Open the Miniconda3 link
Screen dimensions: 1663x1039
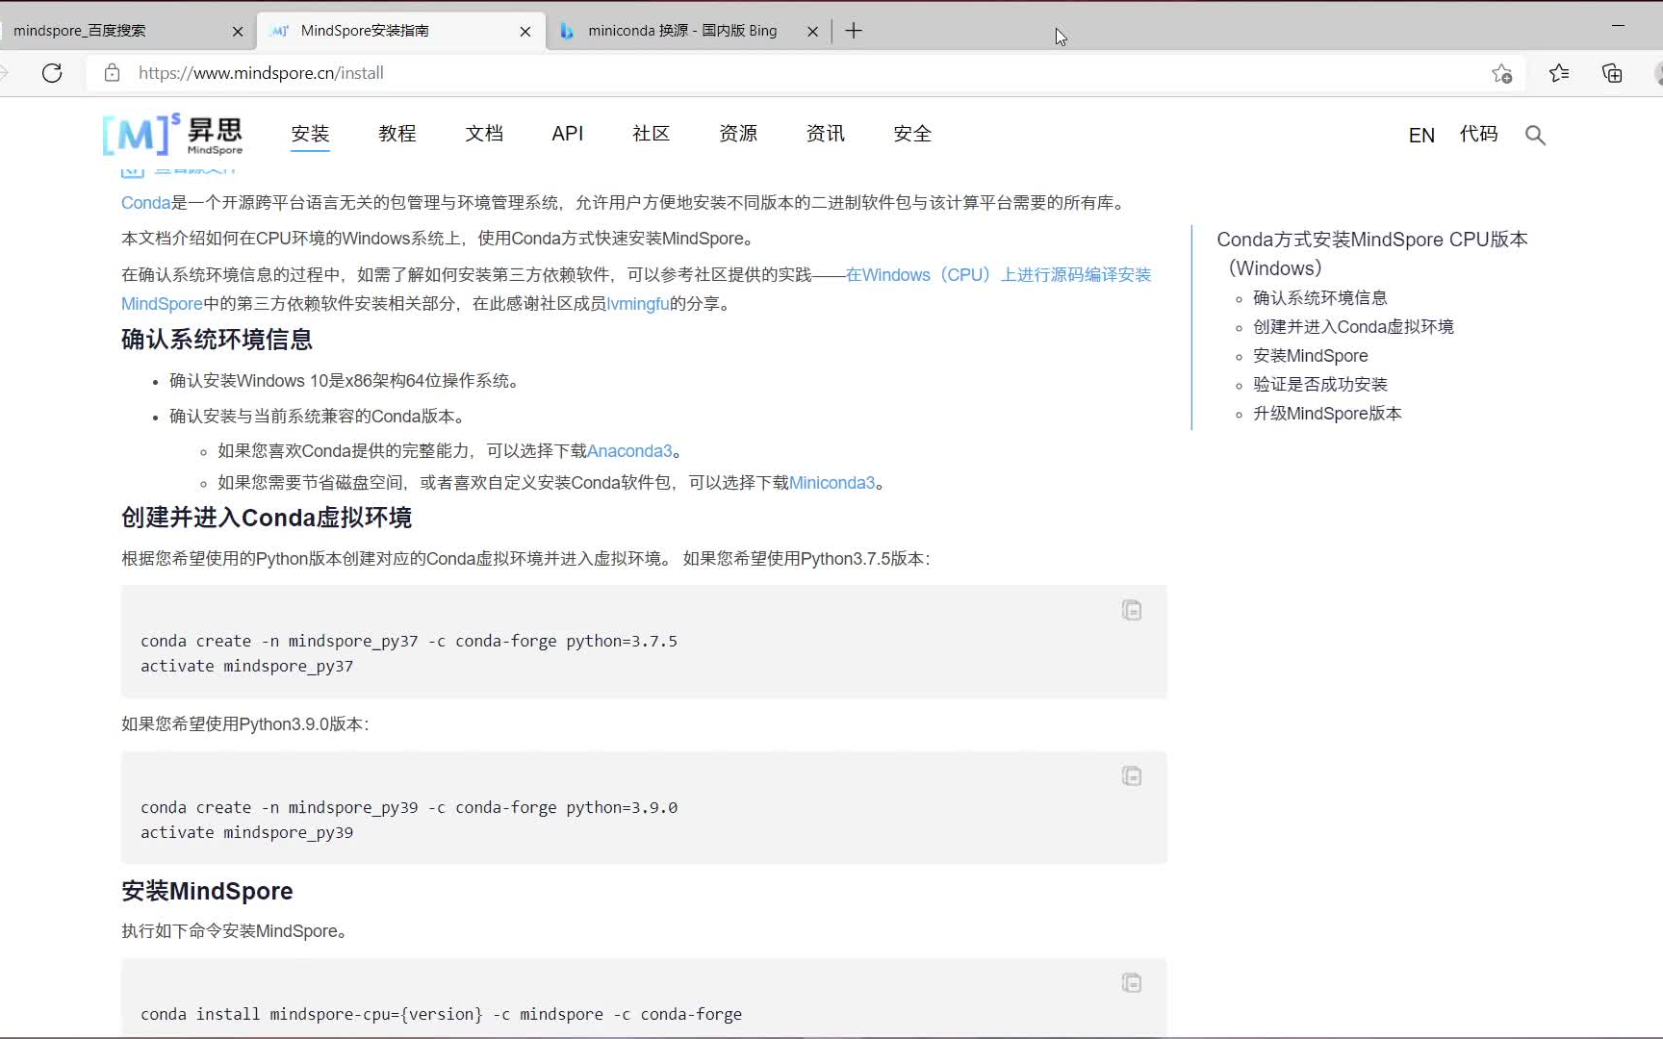click(831, 482)
